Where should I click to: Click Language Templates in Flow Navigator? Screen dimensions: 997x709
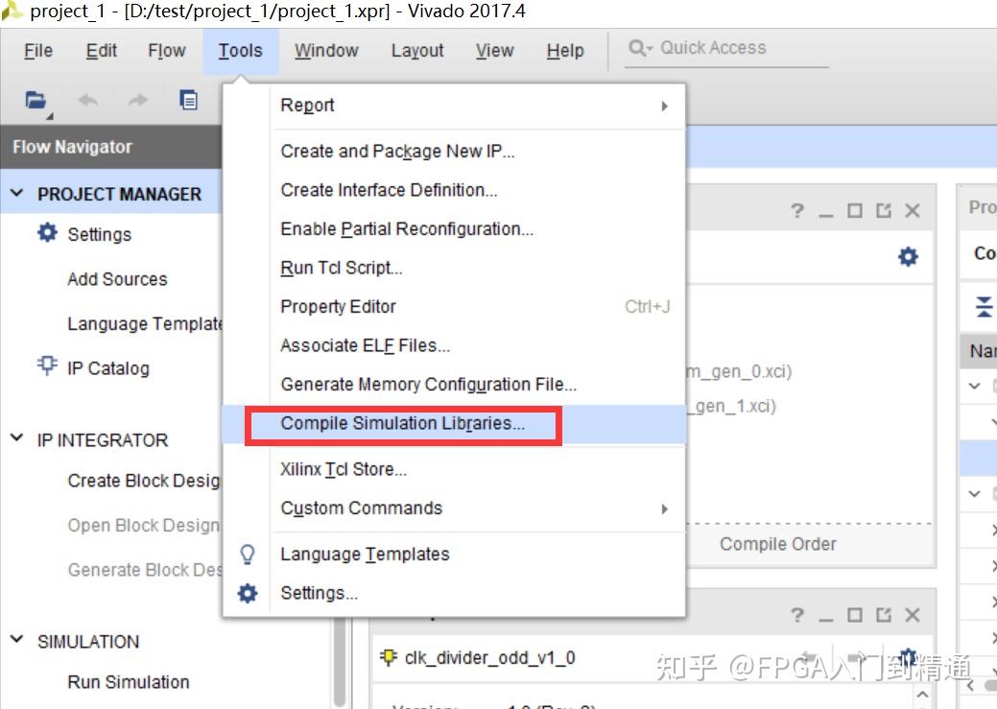click(144, 323)
